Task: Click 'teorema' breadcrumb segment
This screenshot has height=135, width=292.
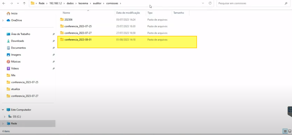Action: pyautogui.click(x=83, y=3)
